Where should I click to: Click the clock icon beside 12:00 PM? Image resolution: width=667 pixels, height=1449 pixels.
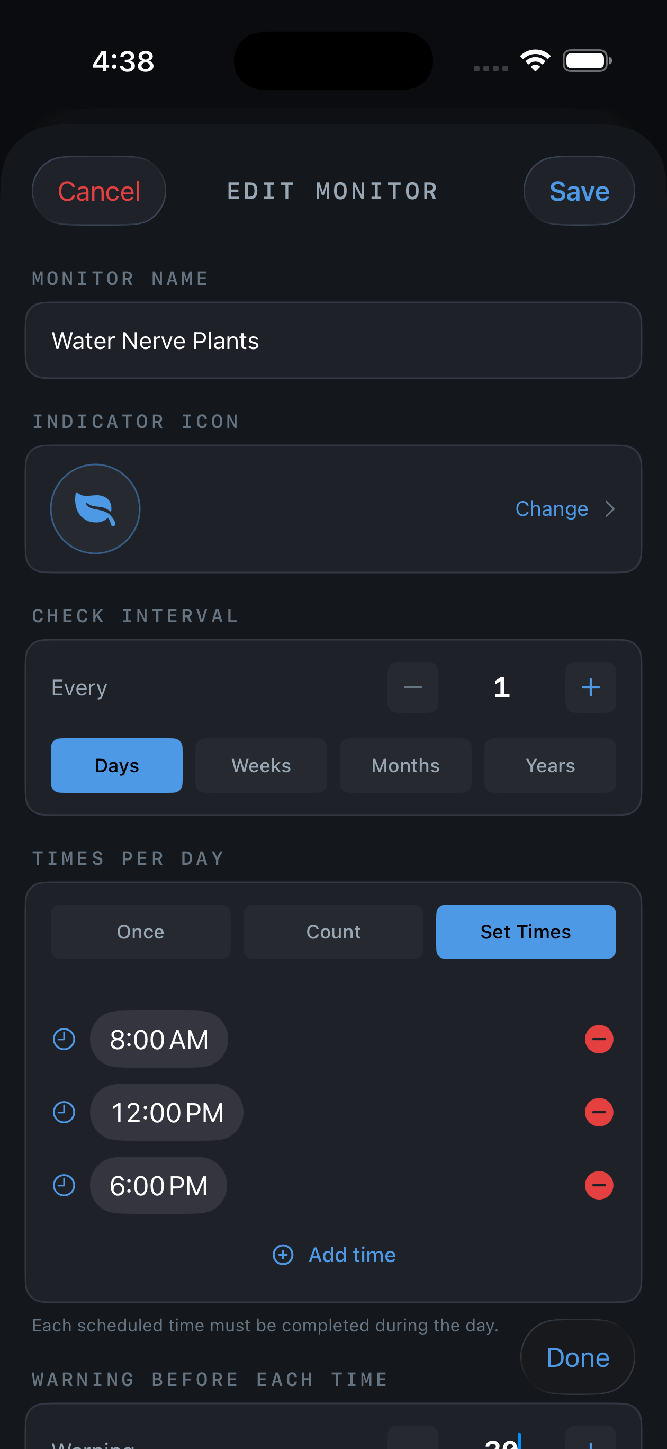click(x=64, y=1112)
